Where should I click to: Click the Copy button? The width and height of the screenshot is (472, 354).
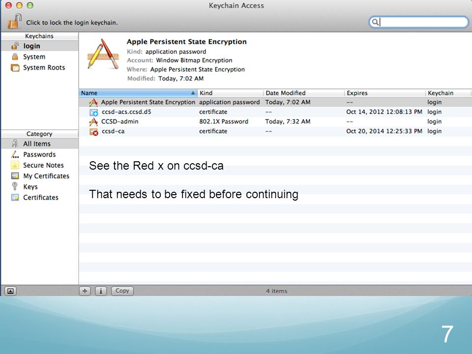pyautogui.click(x=122, y=291)
